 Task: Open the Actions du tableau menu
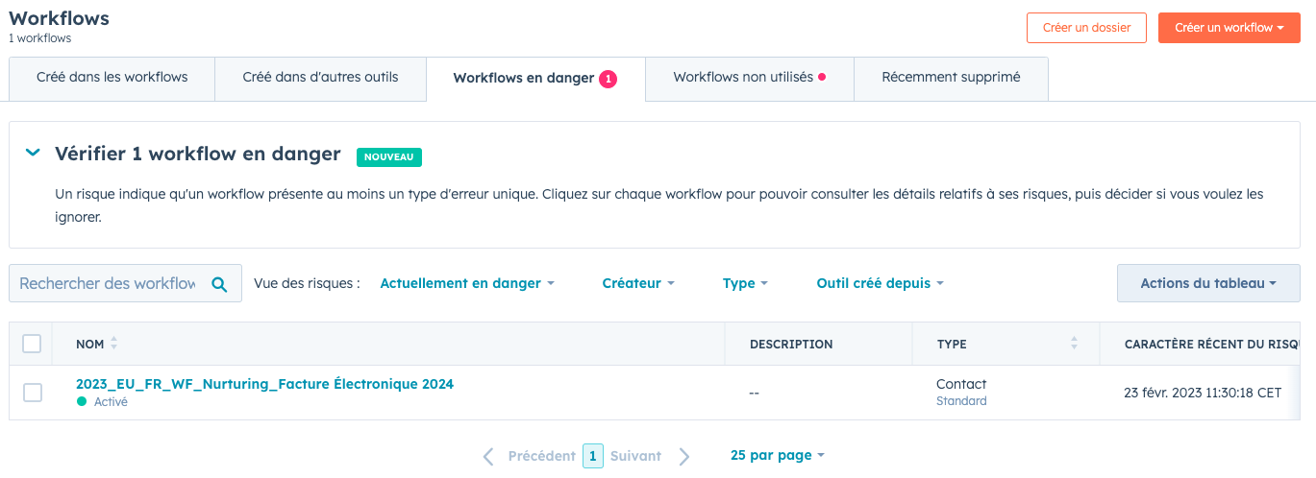[1207, 283]
